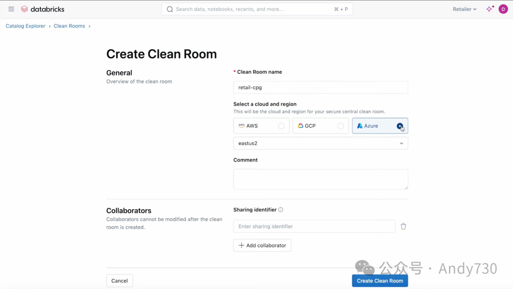Click the 'Sharing identifier' label
The width and height of the screenshot is (513, 289).
(x=255, y=210)
